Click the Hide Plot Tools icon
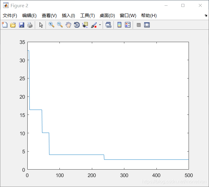 pos(139,25)
